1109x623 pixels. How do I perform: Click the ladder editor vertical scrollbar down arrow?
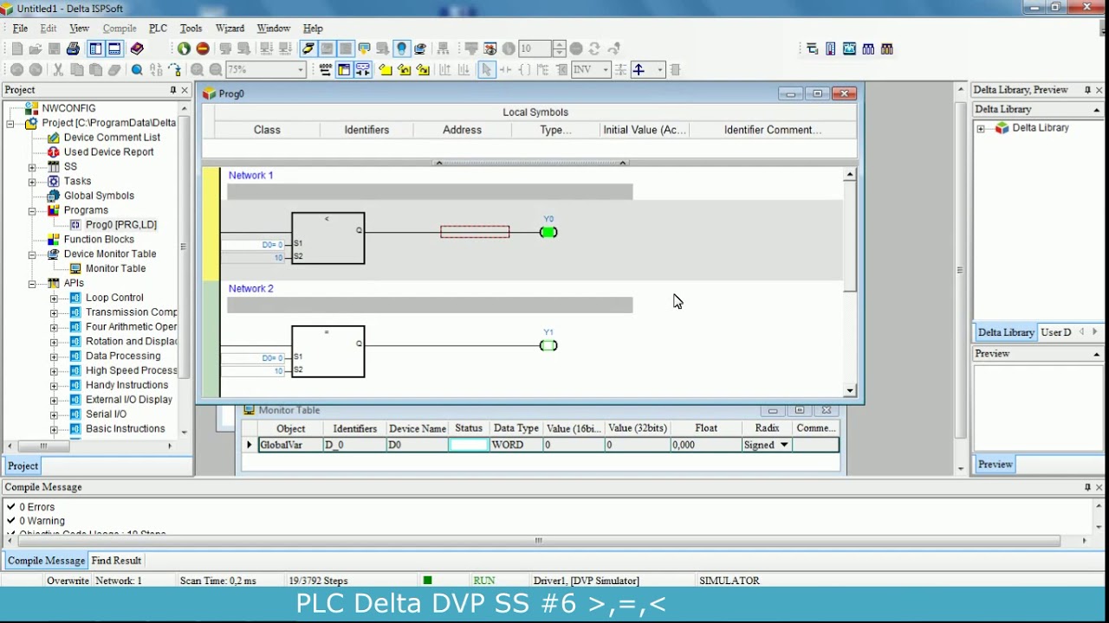pyautogui.click(x=849, y=391)
